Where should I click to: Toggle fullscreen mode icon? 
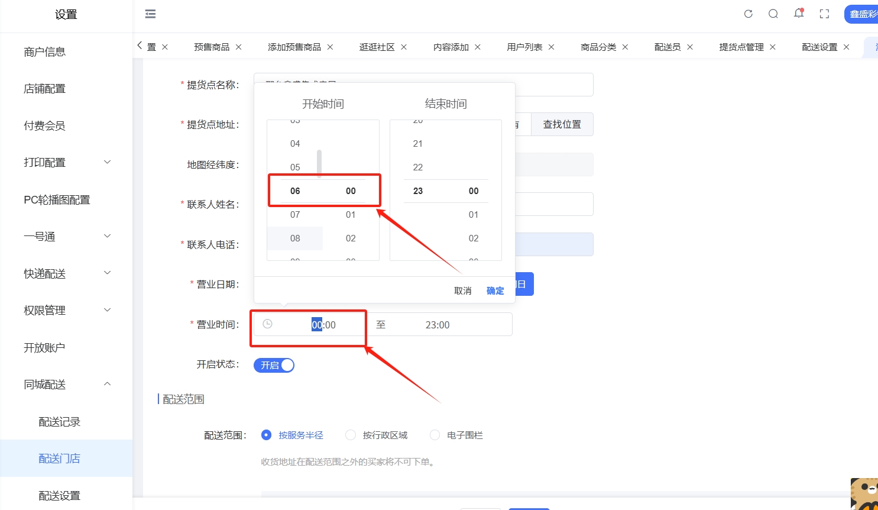click(x=824, y=14)
